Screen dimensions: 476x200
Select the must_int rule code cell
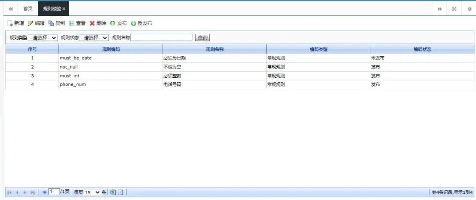tap(111, 76)
